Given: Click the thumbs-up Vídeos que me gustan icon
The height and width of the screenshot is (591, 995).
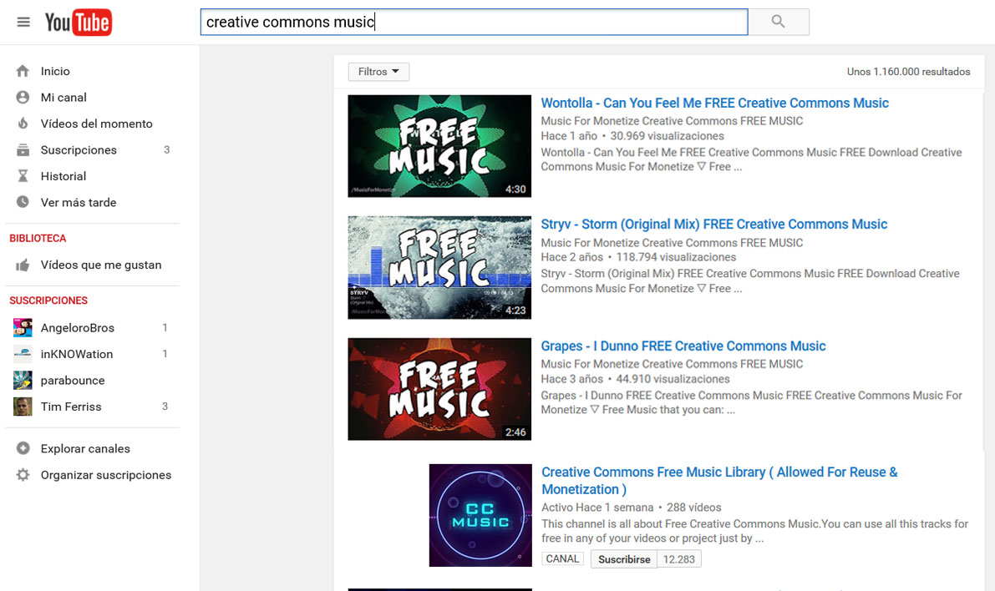Looking at the screenshot, I should coord(23,265).
